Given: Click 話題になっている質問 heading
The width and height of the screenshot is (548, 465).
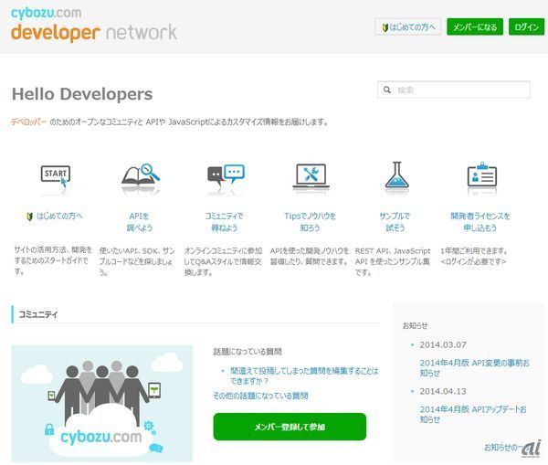Looking at the screenshot, I should [x=248, y=352].
